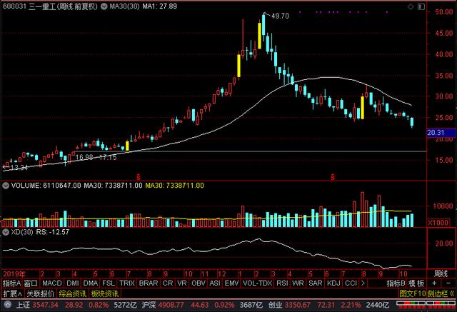Click the left connection status bar indicator
Viewport: 457px width, 312px height.
point(411,305)
